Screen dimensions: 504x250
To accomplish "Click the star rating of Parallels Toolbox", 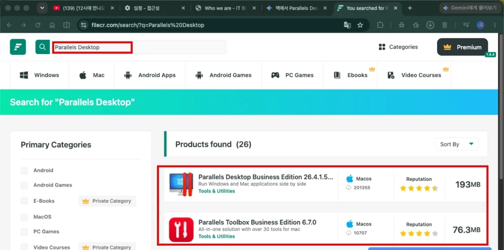I will (x=419, y=233).
